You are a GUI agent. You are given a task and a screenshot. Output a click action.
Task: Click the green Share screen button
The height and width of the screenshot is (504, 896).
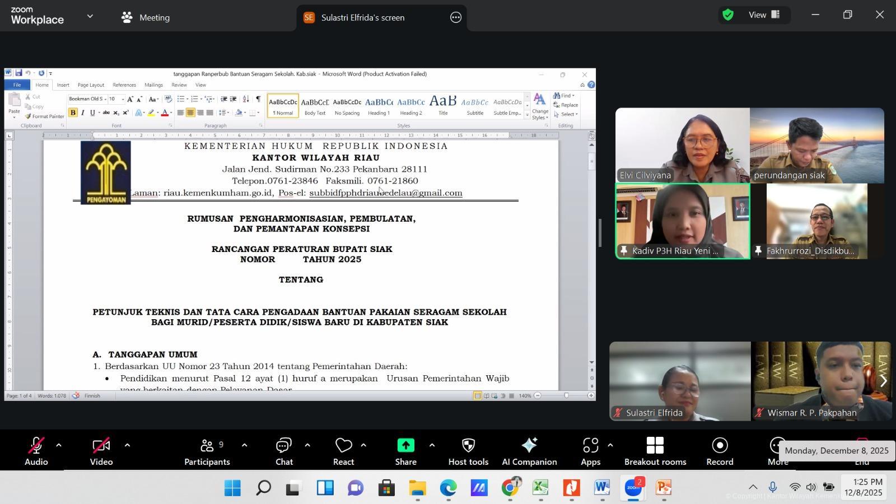click(405, 451)
